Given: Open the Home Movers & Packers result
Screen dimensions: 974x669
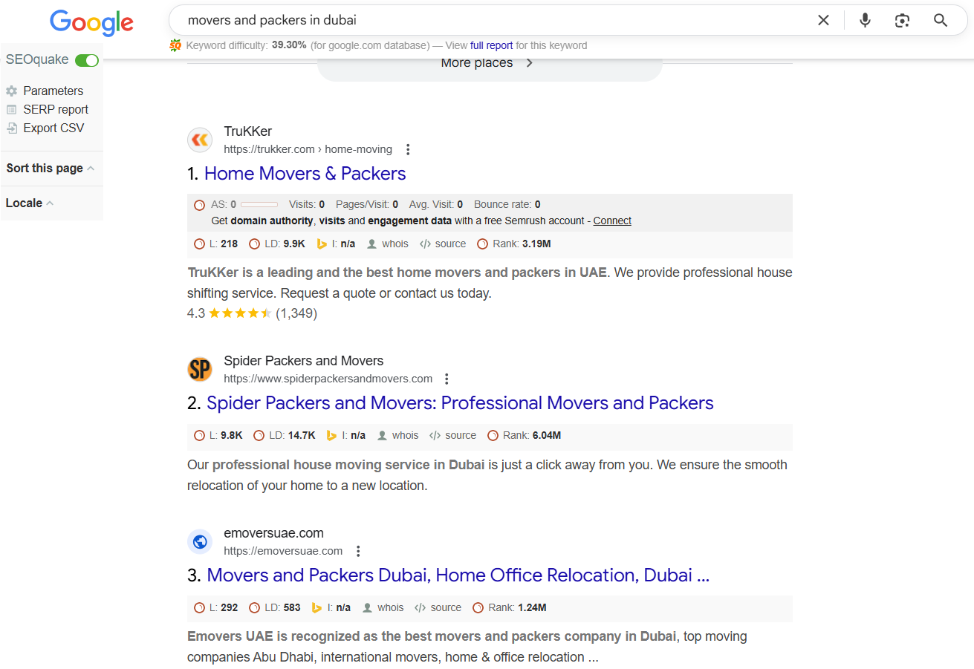Looking at the screenshot, I should 305,174.
